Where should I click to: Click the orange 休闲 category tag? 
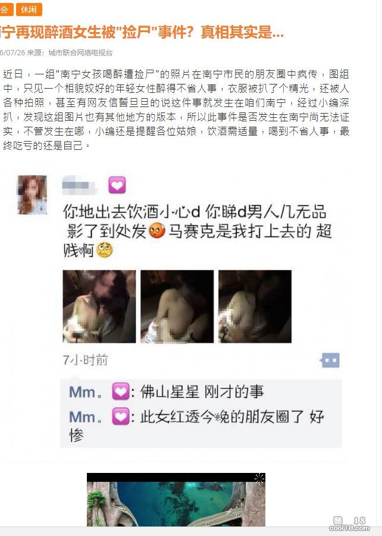pyautogui.click(x=29, y=10)
